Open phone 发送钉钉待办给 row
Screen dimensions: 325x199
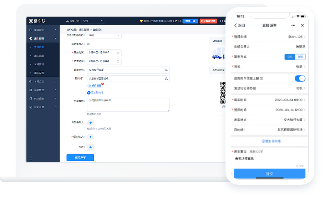[270, 88]
